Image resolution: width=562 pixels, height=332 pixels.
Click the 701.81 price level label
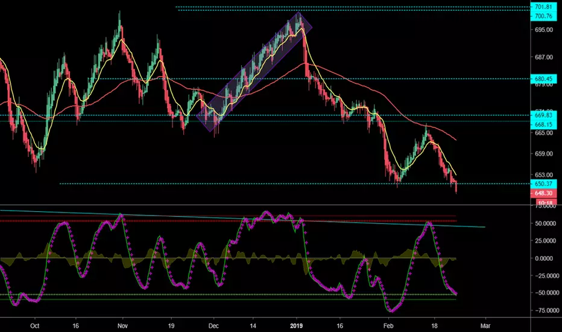click(x=543, y=7)
